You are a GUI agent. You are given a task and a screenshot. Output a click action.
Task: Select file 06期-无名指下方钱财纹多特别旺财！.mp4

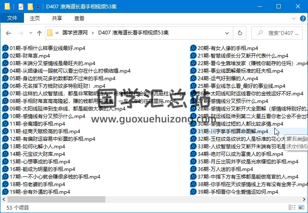click(x=54, y=86)
